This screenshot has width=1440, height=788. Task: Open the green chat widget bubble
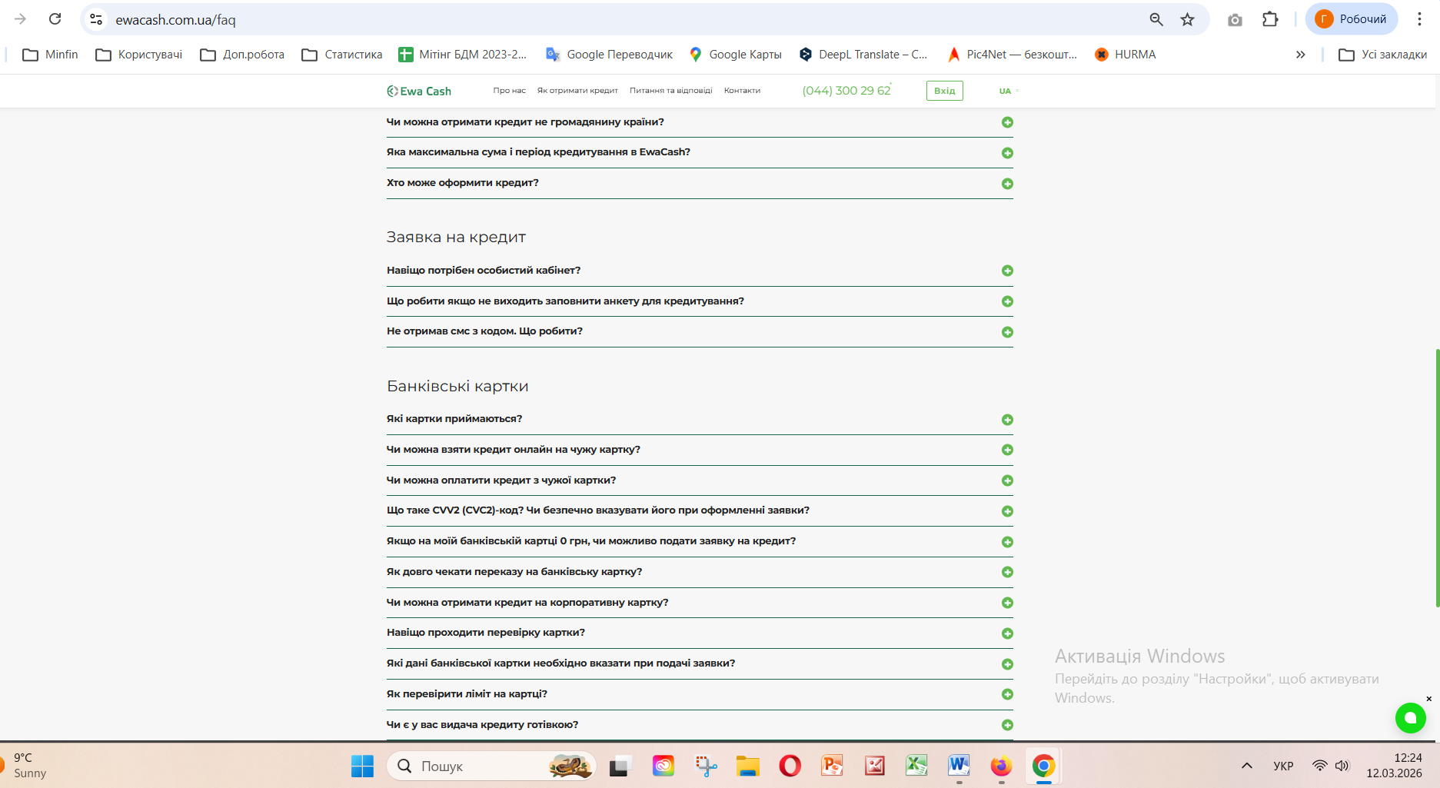(x=1410, y=718)
